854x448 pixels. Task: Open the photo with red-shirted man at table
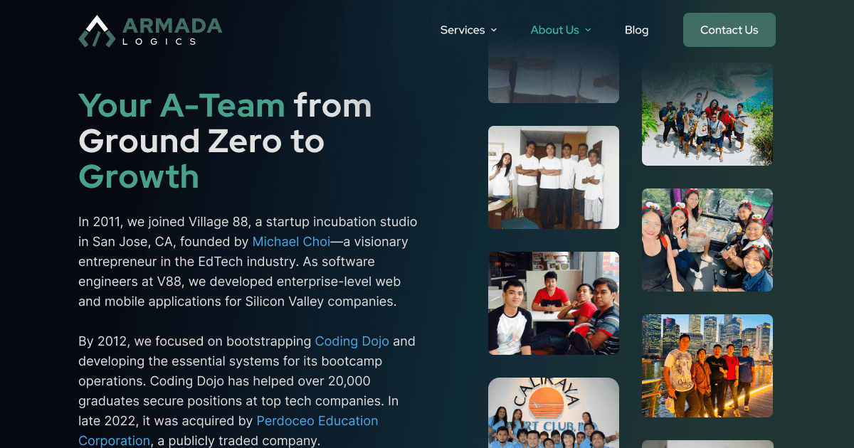pyautogui.click(x=553, y=303)
